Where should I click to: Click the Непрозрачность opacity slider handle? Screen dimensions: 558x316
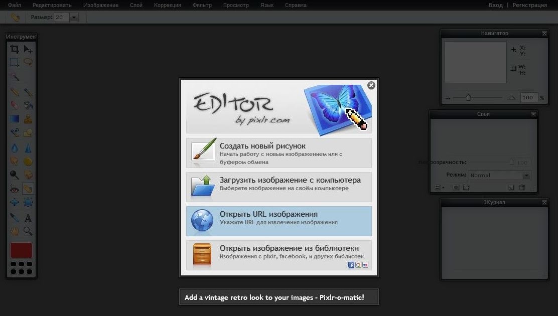511,162
